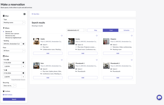Select Browse near a person option
The height and width of the screenshot is (105, 164).
pos(4,34)
